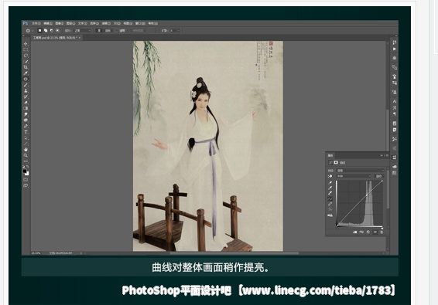Reset curves to adjustment defaults
The image size is (438, 305).
pyautogui.click(x=368, y=232)
